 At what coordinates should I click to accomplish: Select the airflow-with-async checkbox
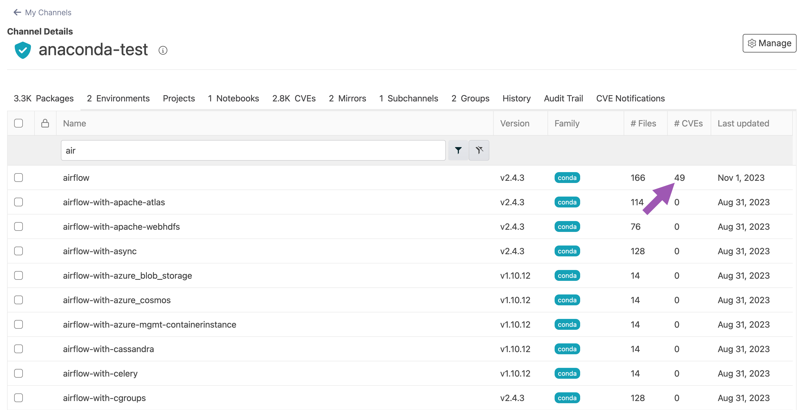tap(19, 251)
